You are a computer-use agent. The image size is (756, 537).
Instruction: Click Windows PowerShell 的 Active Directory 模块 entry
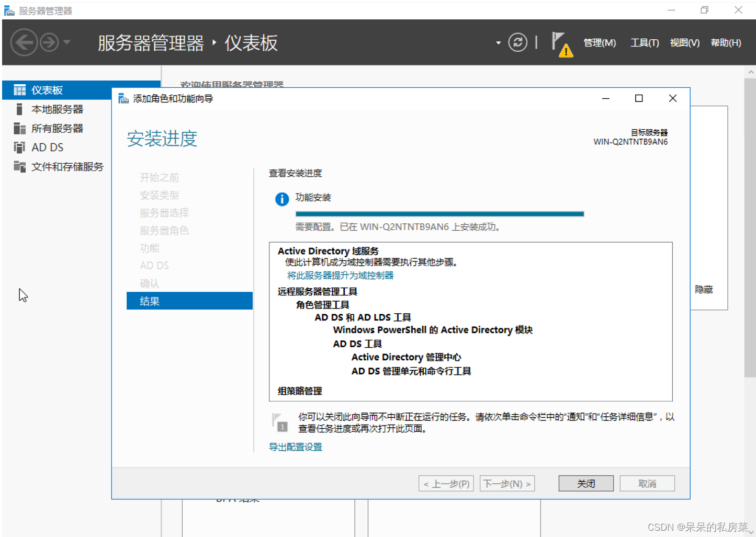pyautogui.click(x=433, y=330)
